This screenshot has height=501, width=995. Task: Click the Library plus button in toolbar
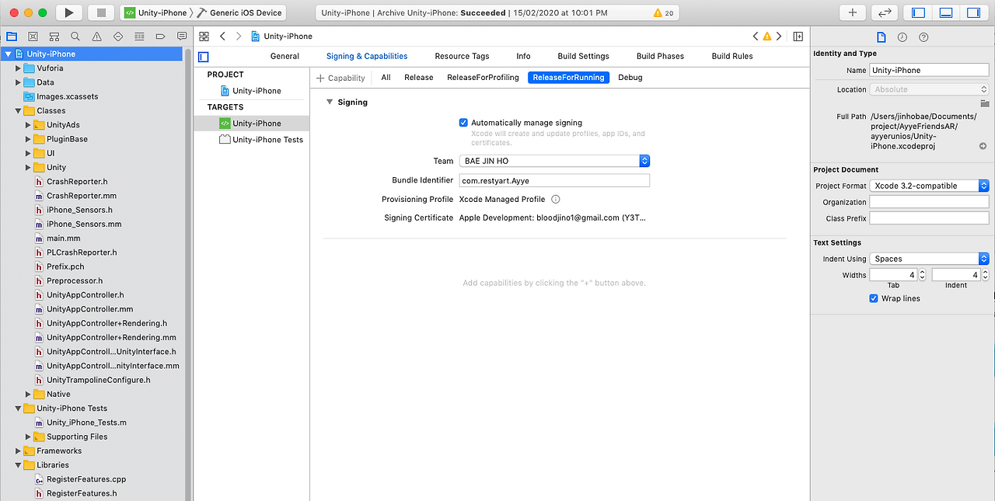[852, 12]
